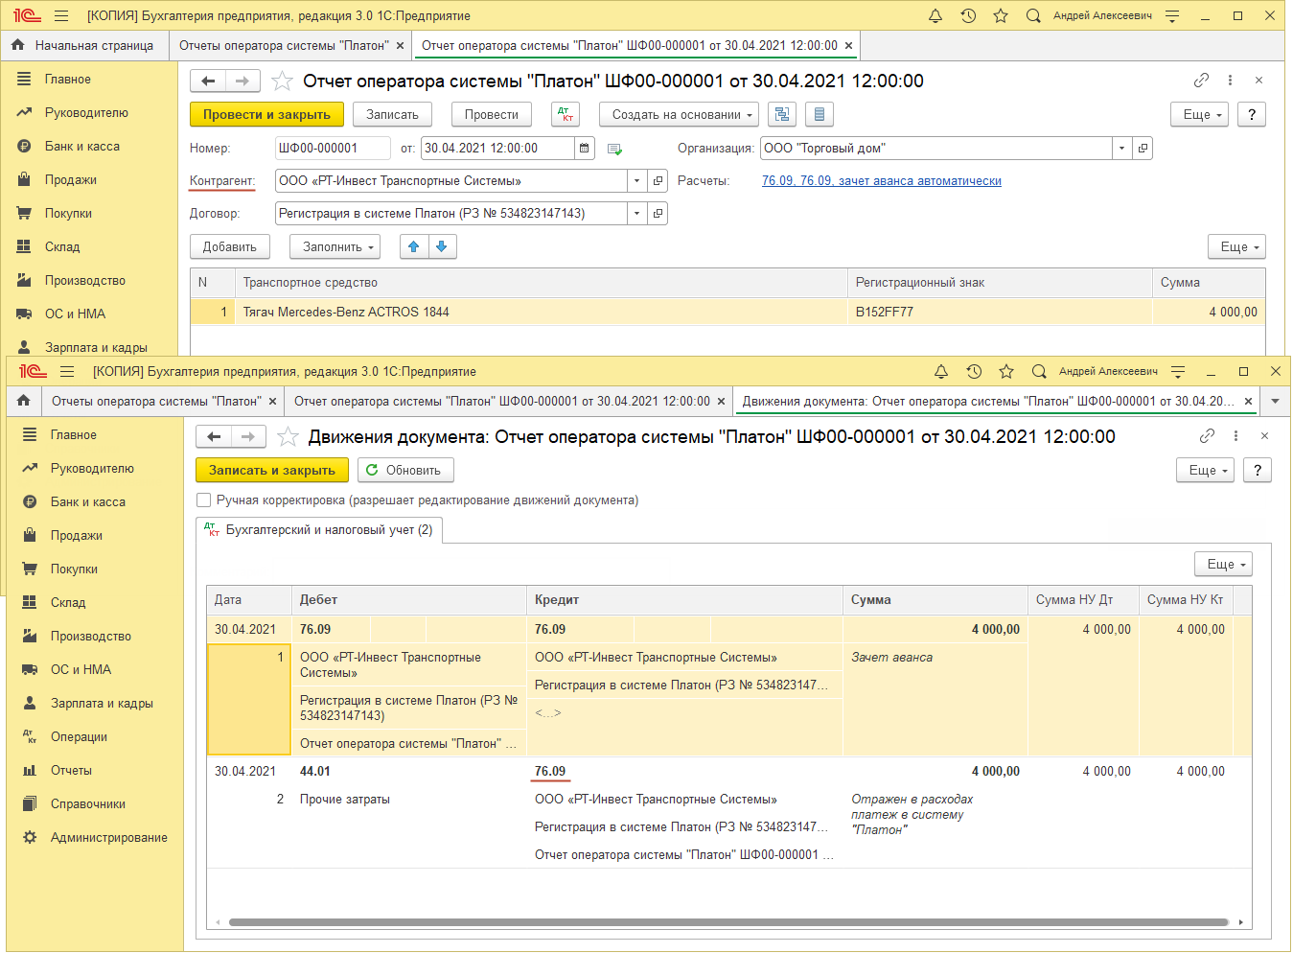Image resolution: width=1293 pixels, height=953 pixels.
Task: Click Номер input field ШФ00-000001
Action: coord(333,148)
